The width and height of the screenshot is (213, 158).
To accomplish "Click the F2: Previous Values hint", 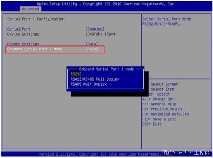I will [x=162, y=109].
